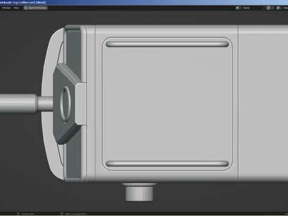
Task: Open the scene browse dropdown icon
Action: (x=238, y=8)
